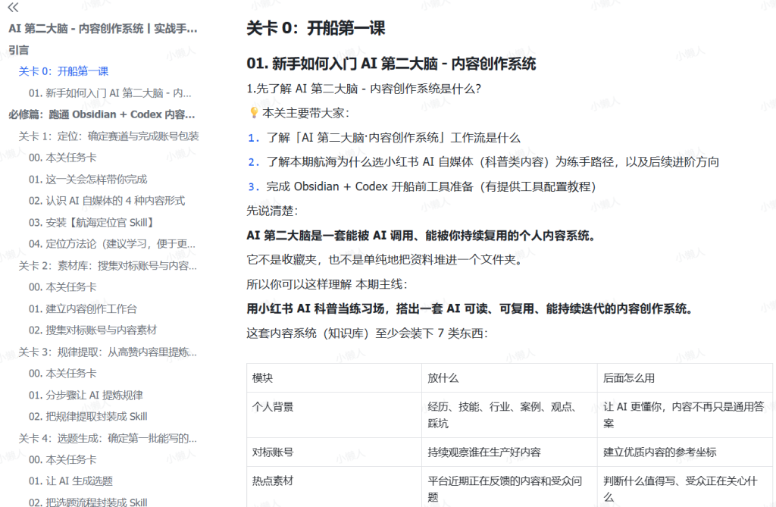
Task: Click bold line 用小红书 AI 科普当练习场
Action: [469, 309]
